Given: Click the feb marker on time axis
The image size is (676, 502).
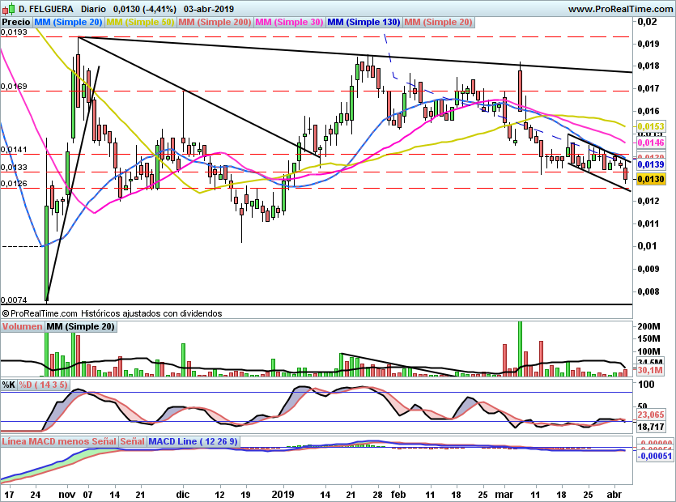Looking at the screenshot, I should pos(398,494).
